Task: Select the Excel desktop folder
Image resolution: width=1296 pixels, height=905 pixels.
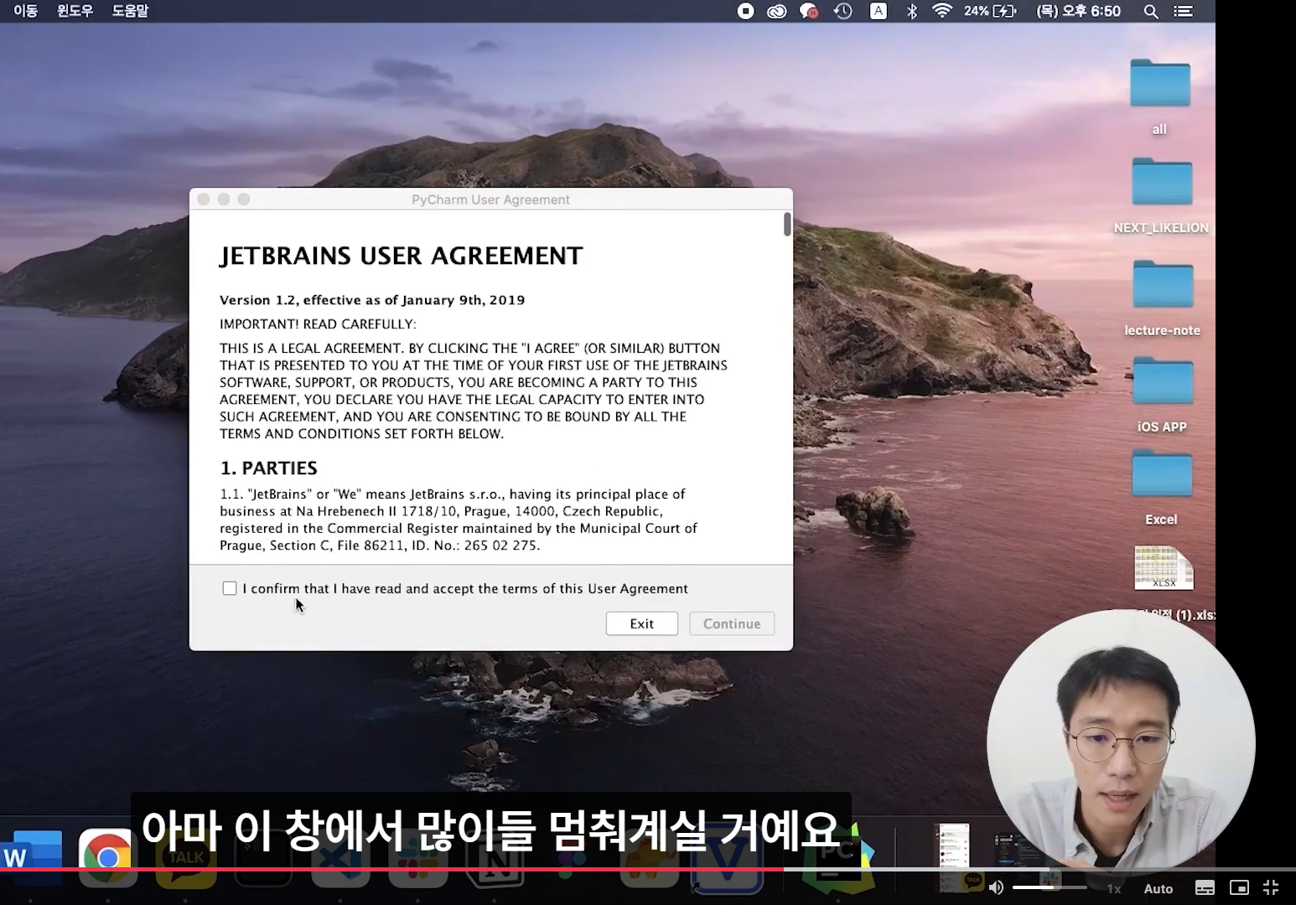Action: 1162,473
